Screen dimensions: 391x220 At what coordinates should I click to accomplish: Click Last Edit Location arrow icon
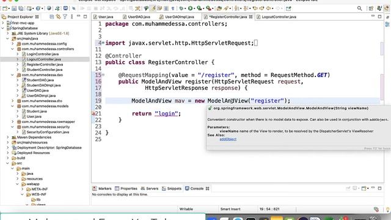click(255, 9)
